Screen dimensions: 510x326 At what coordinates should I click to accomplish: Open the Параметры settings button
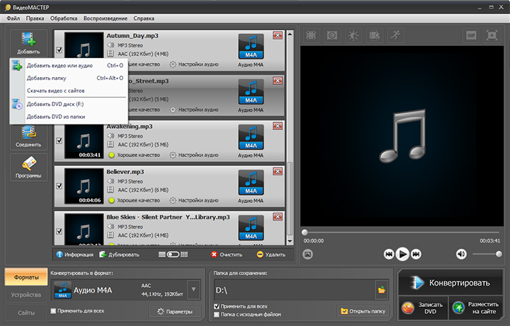[175, 311]
